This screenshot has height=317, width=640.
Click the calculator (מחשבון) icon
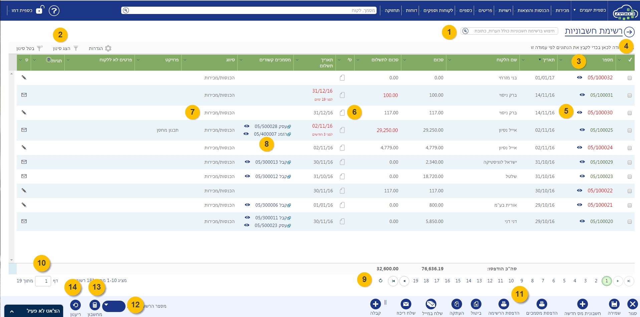[95, 305]
